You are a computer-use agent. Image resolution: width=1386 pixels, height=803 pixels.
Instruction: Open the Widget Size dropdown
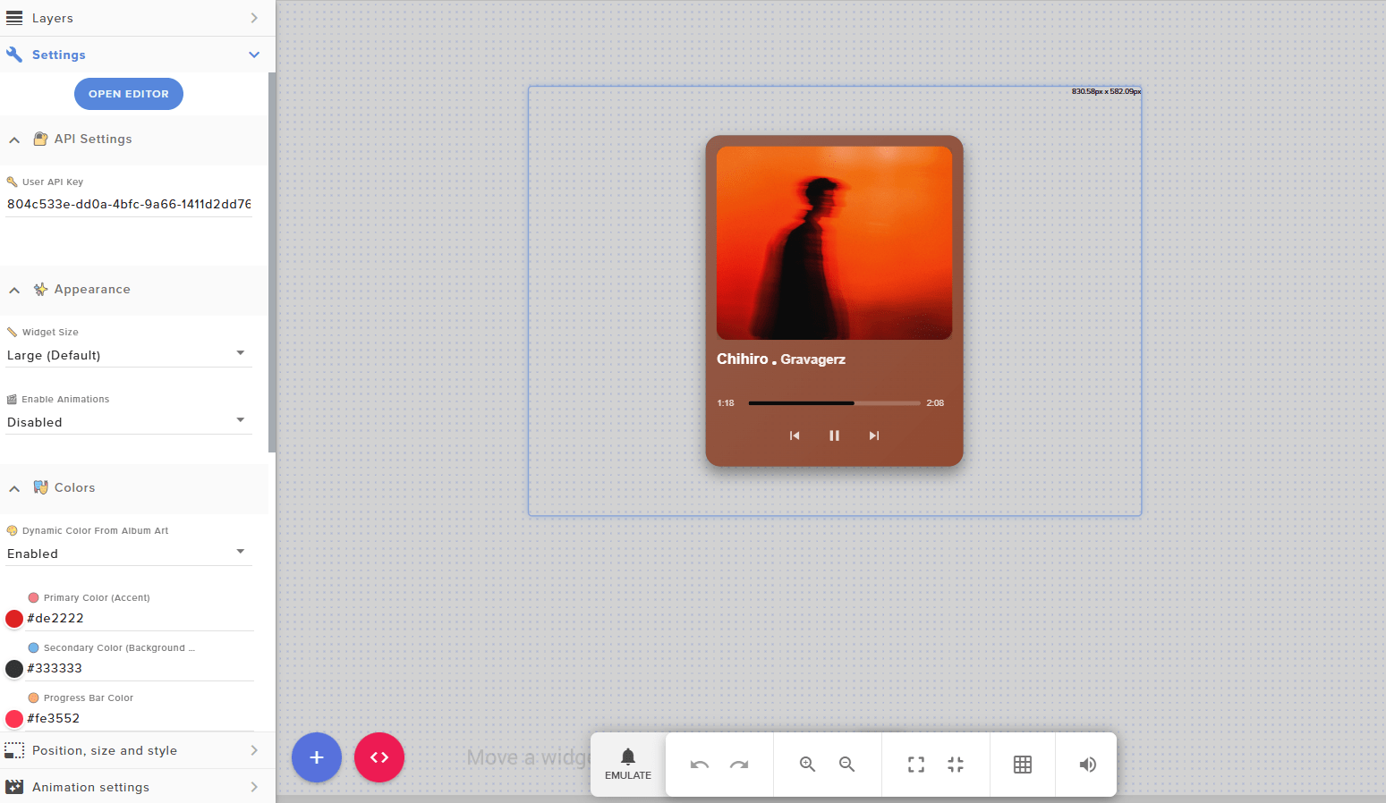[x=129, y=355]
